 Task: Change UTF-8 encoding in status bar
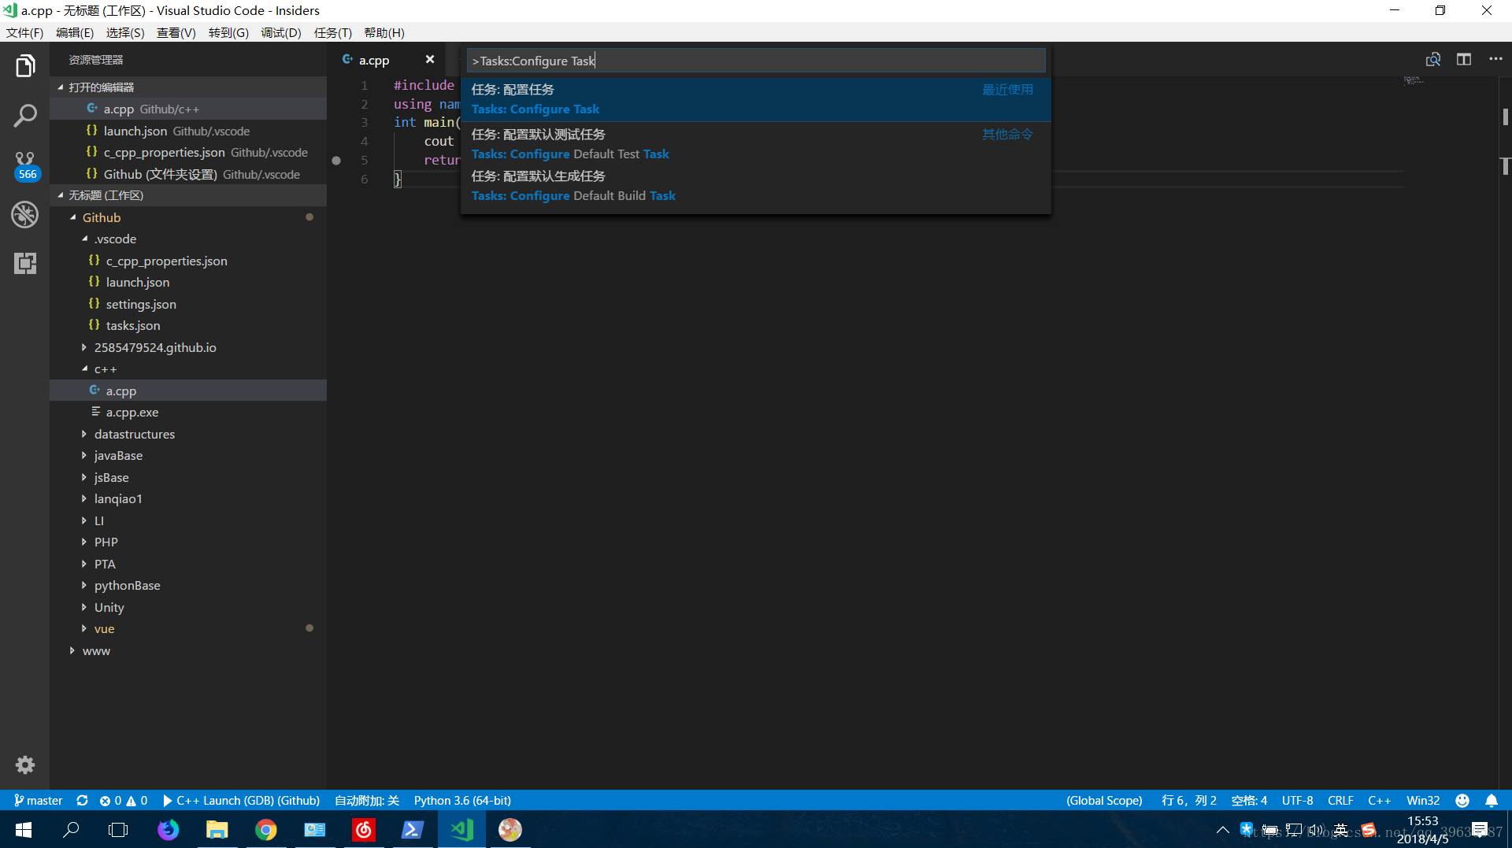click(1297, 800)
